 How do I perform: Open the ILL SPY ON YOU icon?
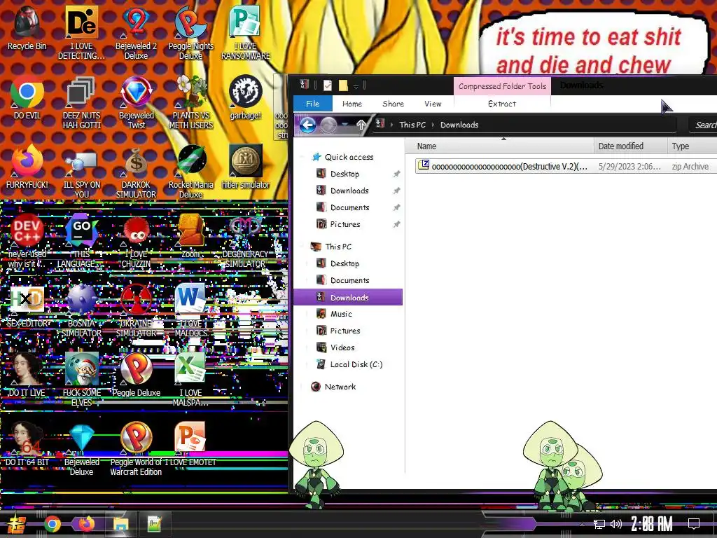[81, 172]
